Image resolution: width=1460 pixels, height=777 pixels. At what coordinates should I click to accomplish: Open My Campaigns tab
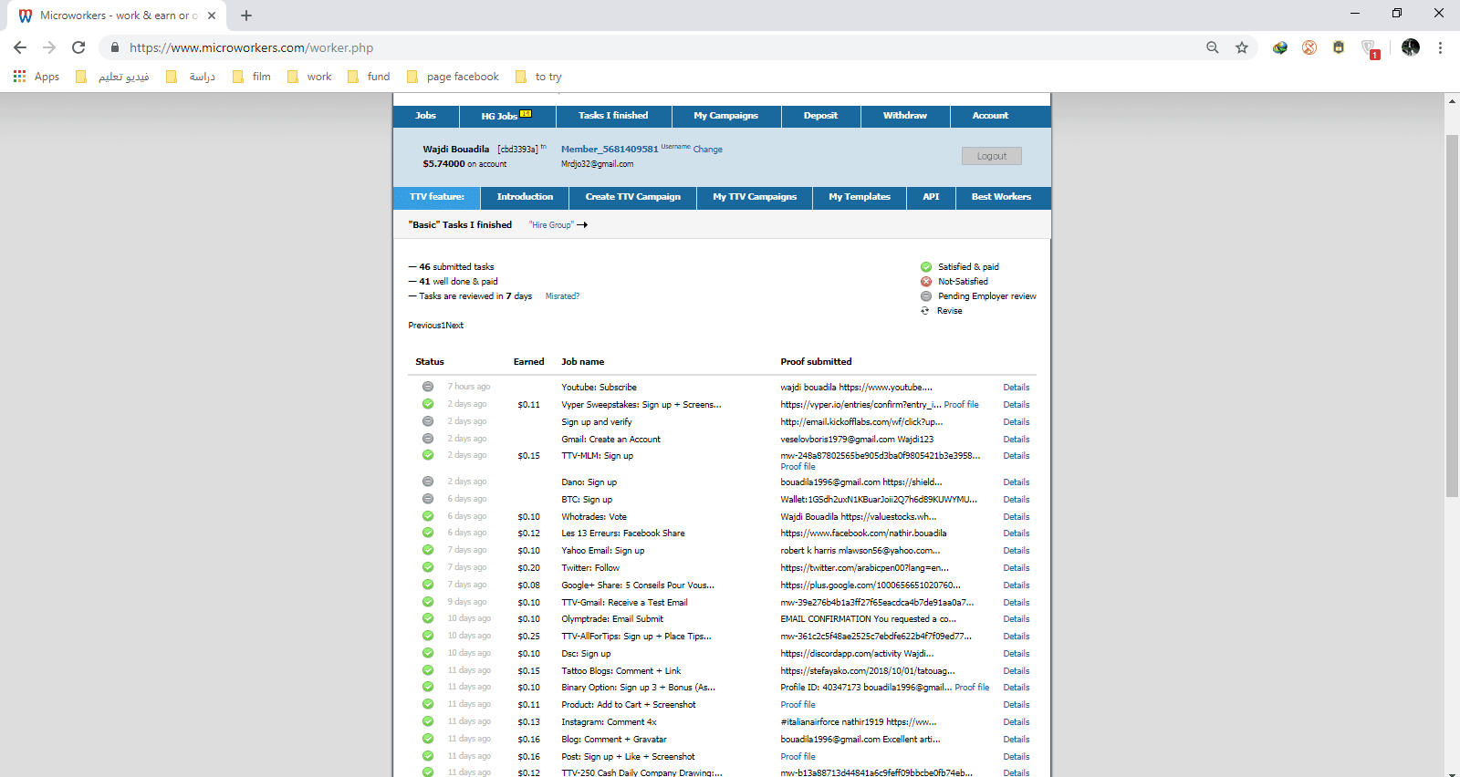pyautogui.click(x=726, y=116)
